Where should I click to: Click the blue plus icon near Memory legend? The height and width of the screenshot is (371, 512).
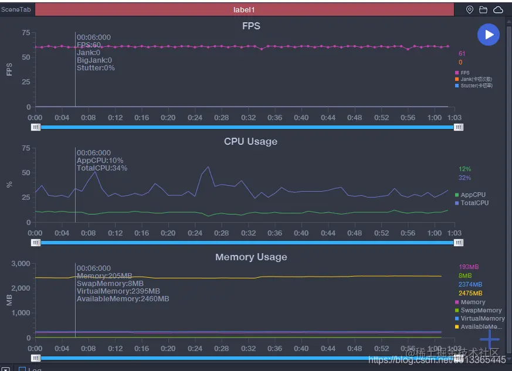click(x=490, y=339)
